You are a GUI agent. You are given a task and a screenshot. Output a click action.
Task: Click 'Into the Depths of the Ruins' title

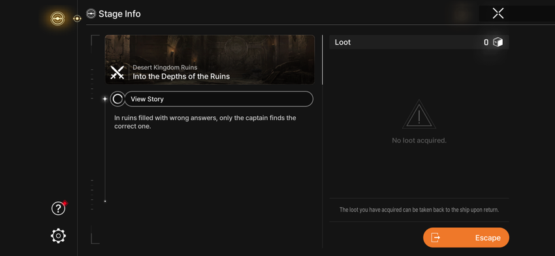(182, 76)
